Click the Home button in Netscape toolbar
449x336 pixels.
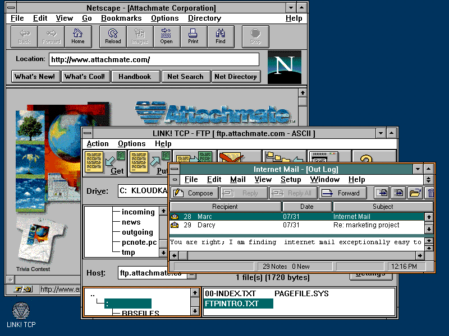pos(78,36)
